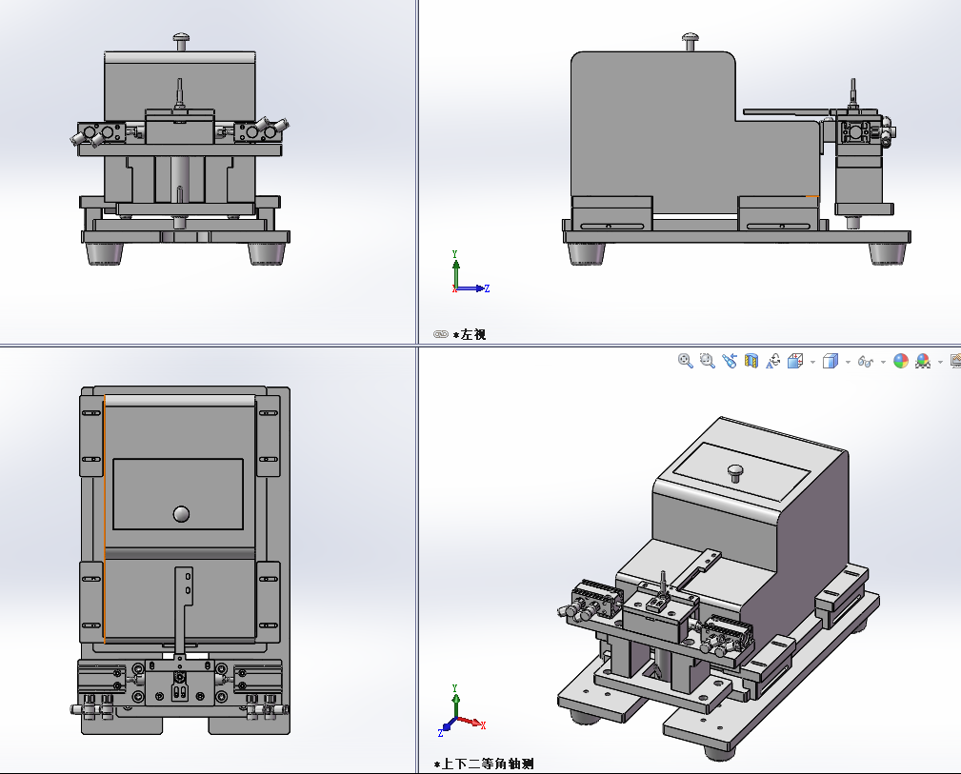Click the Apply Scene icon
Viewport: 961px width, 774px height.
(923, 361)
